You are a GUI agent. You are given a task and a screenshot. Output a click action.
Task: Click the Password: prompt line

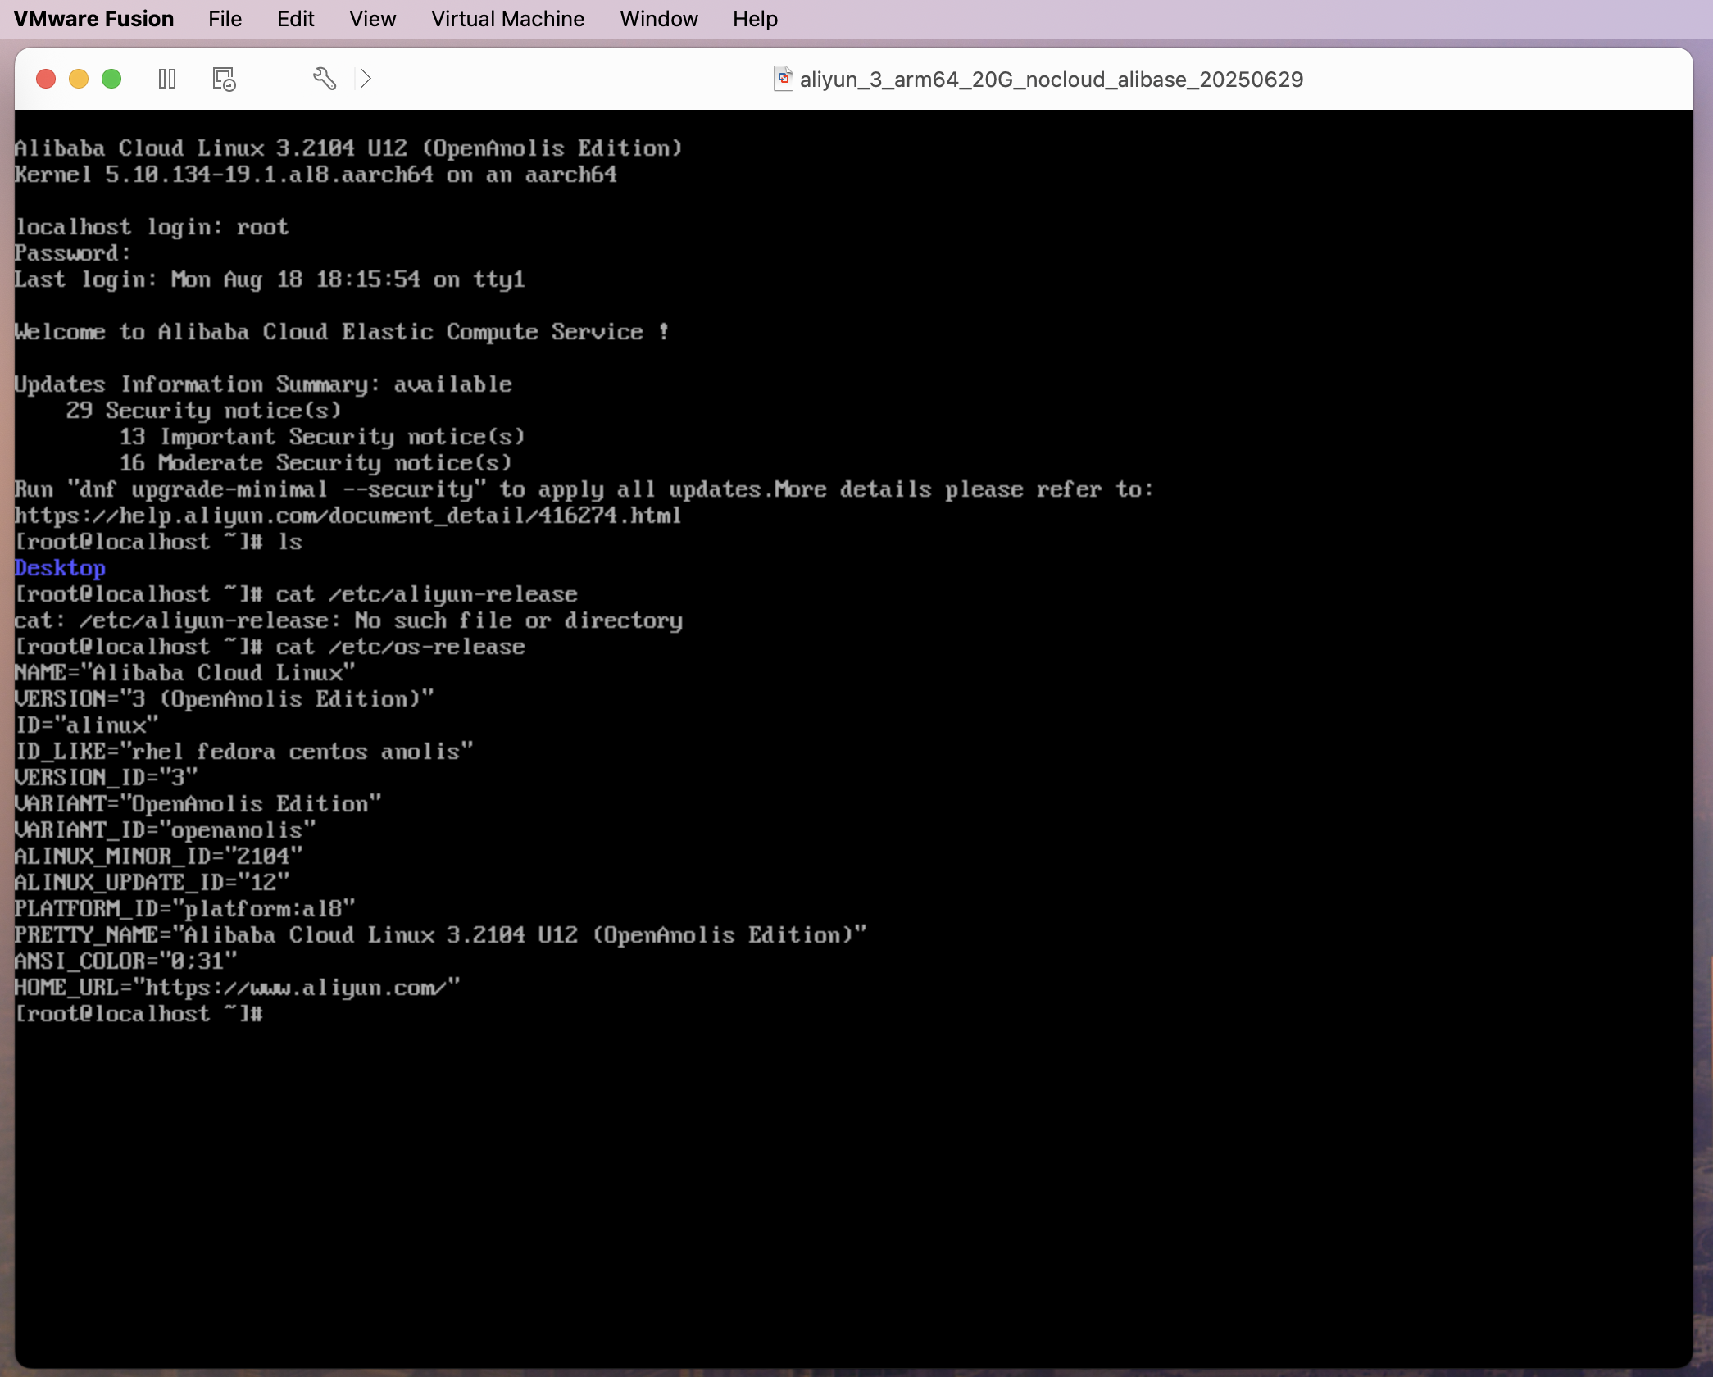point(73,253)
